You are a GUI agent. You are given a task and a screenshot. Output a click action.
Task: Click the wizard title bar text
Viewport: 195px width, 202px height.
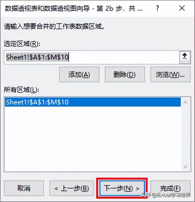(x=74, y=8)
